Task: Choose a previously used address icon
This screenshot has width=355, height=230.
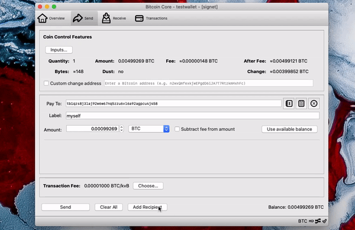Action: (289, 104)
